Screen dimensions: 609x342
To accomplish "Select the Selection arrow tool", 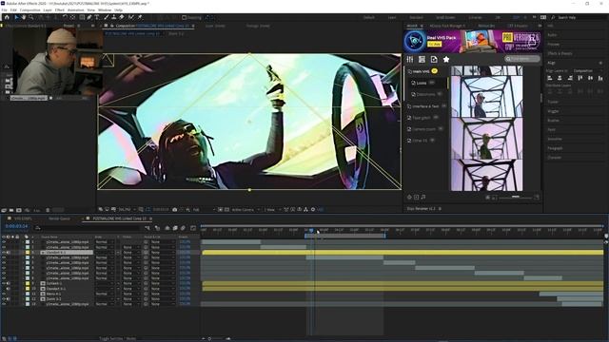I will tap(16, 17).
